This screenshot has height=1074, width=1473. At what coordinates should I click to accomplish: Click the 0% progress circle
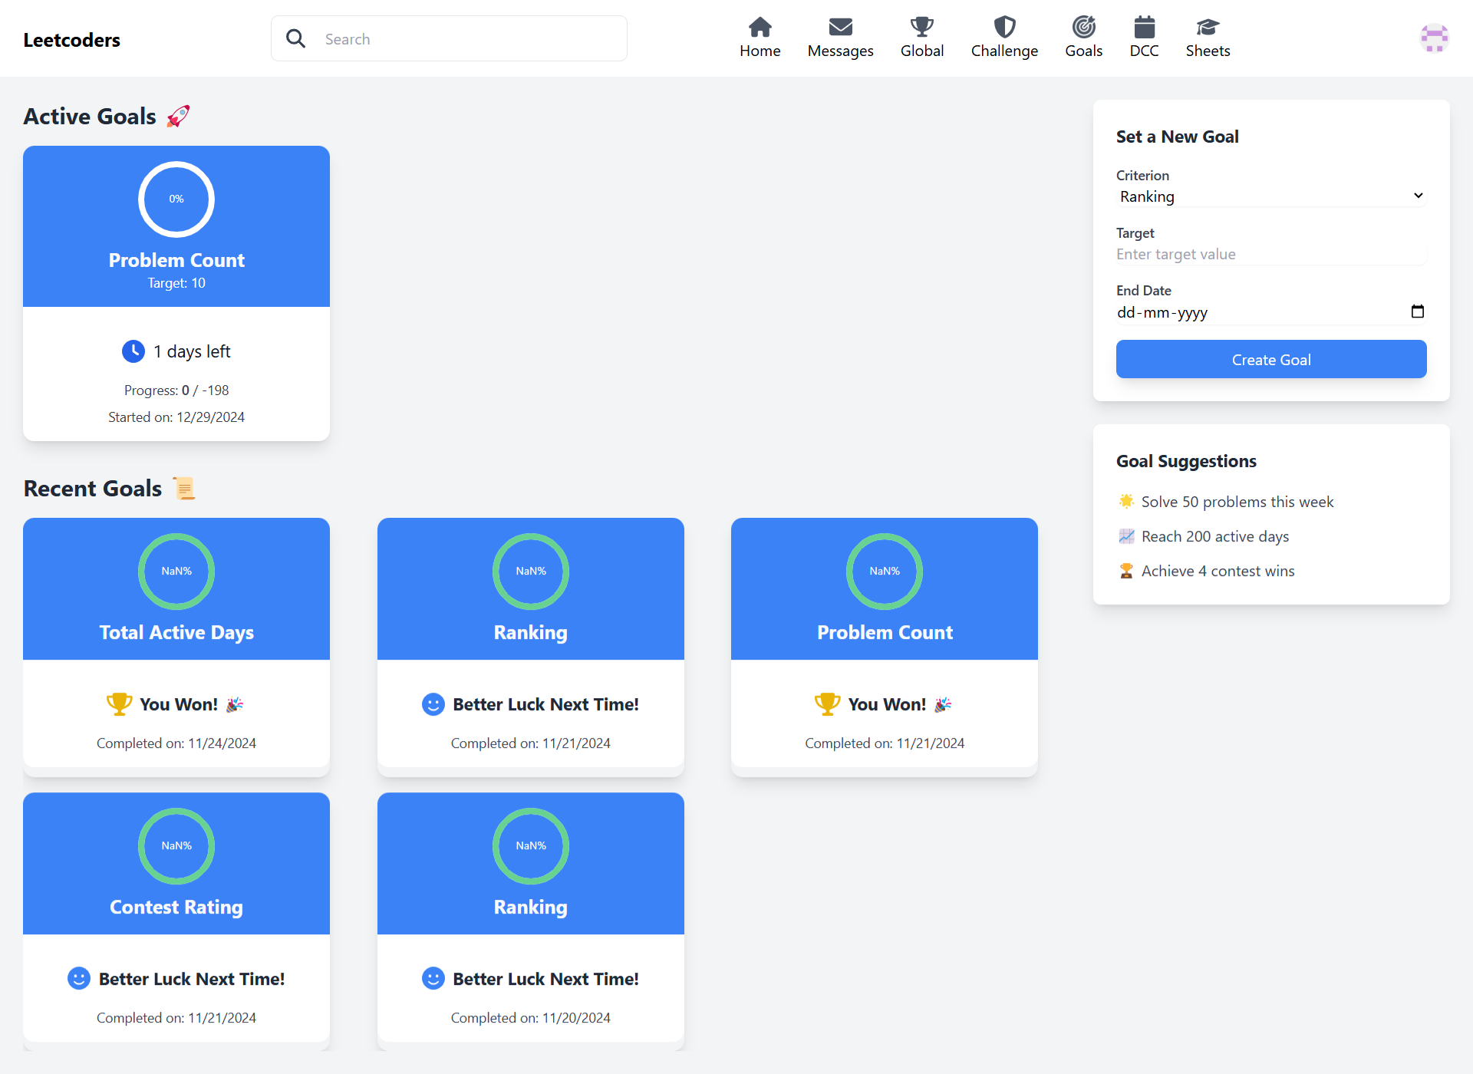click(176, 199)
